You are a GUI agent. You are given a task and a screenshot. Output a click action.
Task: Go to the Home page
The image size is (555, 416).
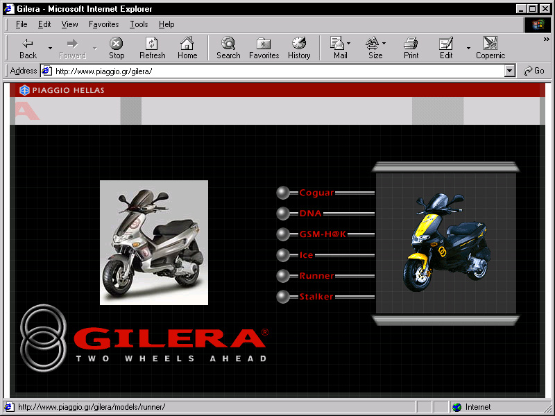[187, 48]
